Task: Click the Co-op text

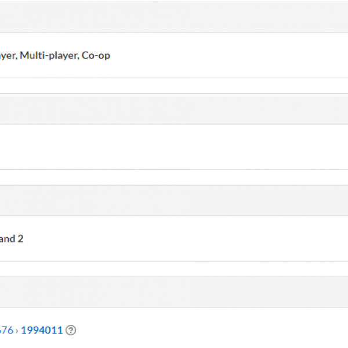Action: pyautogui.click(x=96, y=56)
